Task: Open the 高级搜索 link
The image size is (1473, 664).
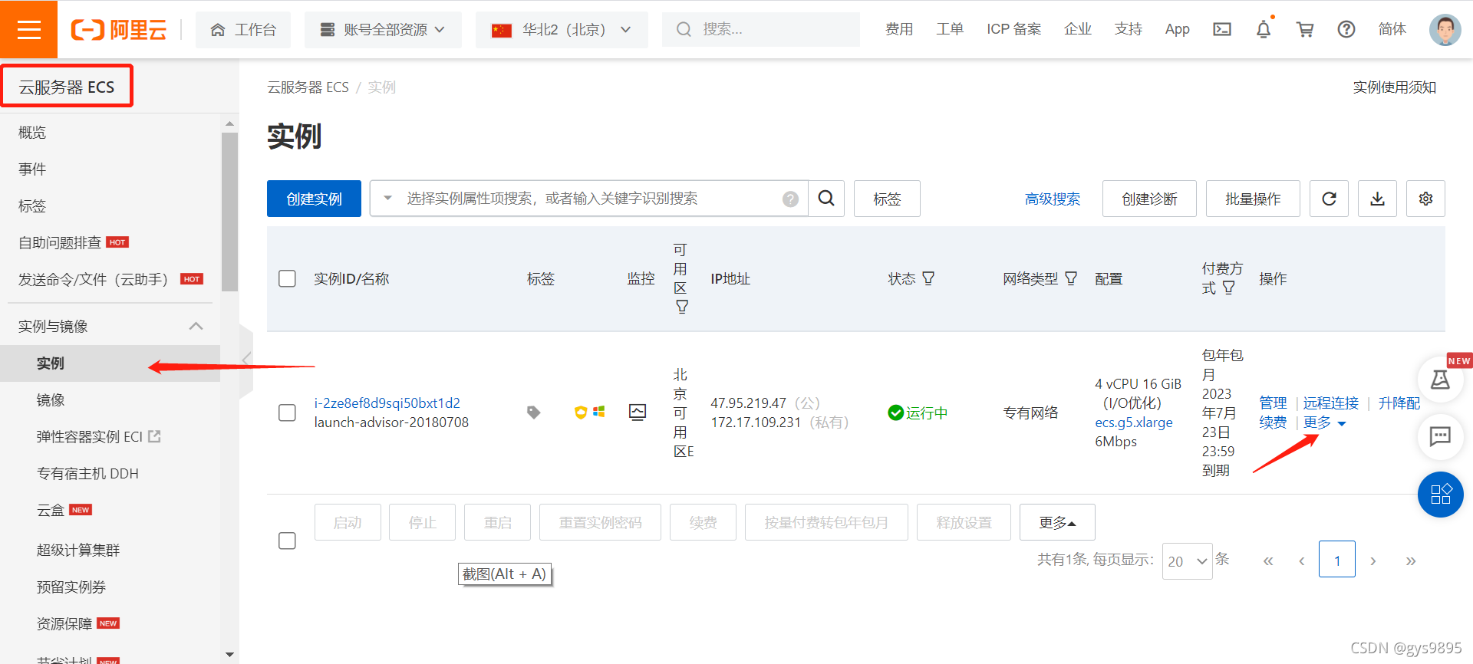Action: (x=1053, y=199)
